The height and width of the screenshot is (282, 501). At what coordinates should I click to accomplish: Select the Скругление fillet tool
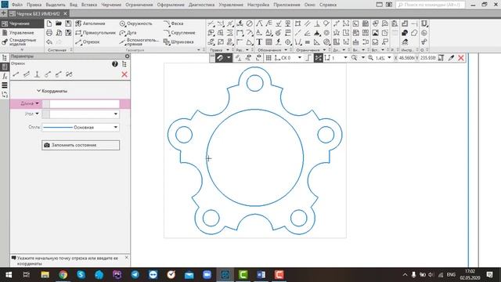[x=179, y=33]
